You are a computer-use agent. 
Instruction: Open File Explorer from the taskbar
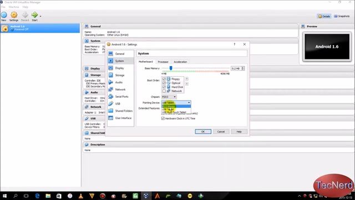coord(48,196)
